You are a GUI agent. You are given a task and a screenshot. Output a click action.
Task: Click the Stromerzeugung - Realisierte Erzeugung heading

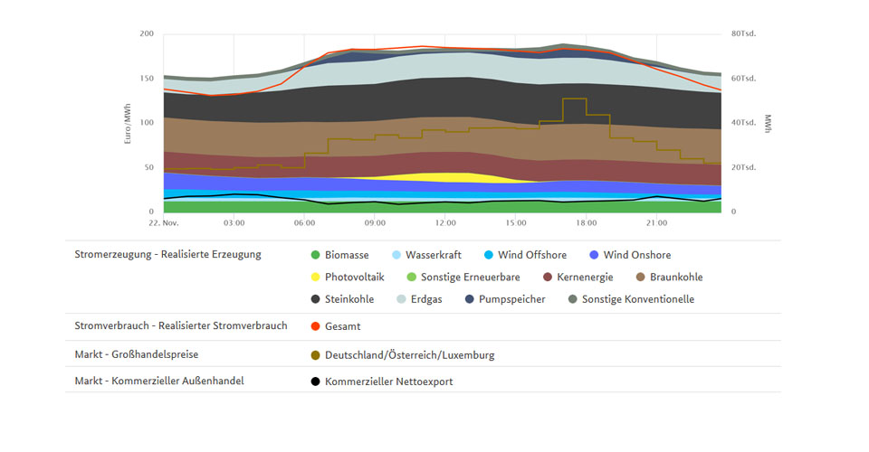[168, 255]
